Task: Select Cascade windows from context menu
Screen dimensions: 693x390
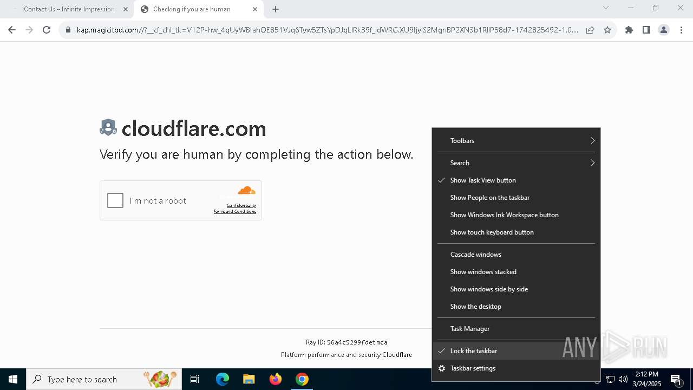Action: [516, 255]
